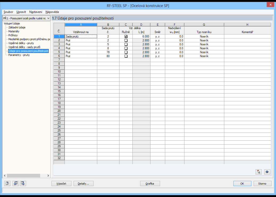Enable Ručně checkbox for Prut 5 row
This screenshot has height=197, width=276.
click(126, 44)
